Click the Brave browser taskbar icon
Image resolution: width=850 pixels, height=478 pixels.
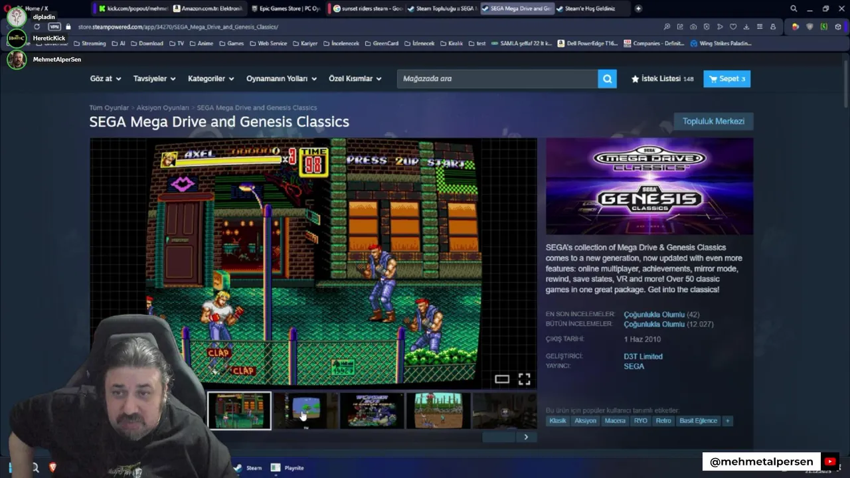[52, 467]
